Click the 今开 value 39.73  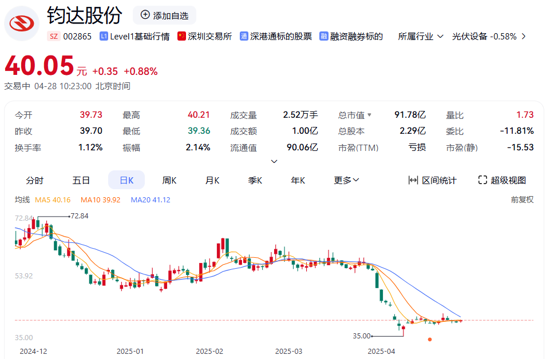point(91,114)
